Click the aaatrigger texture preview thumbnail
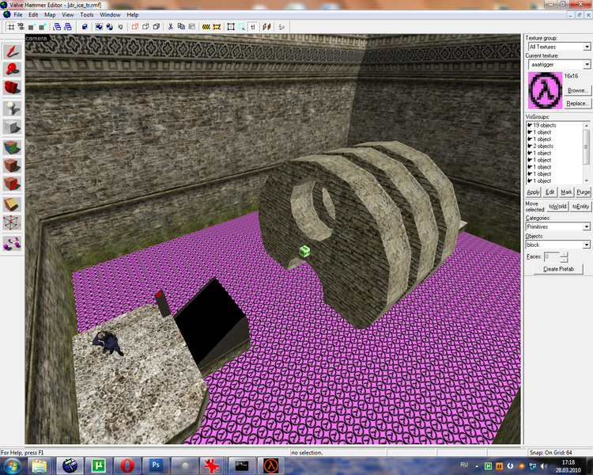The width and height of the screenshot is (593, 475). (x=545, y=90)
